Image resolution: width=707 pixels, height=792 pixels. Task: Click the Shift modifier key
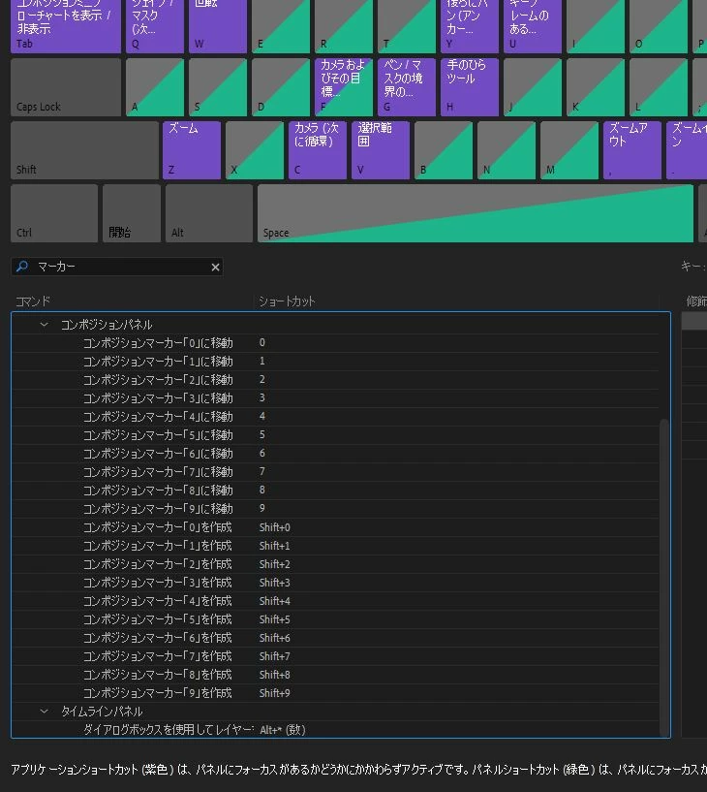click(x=85, y=150)
